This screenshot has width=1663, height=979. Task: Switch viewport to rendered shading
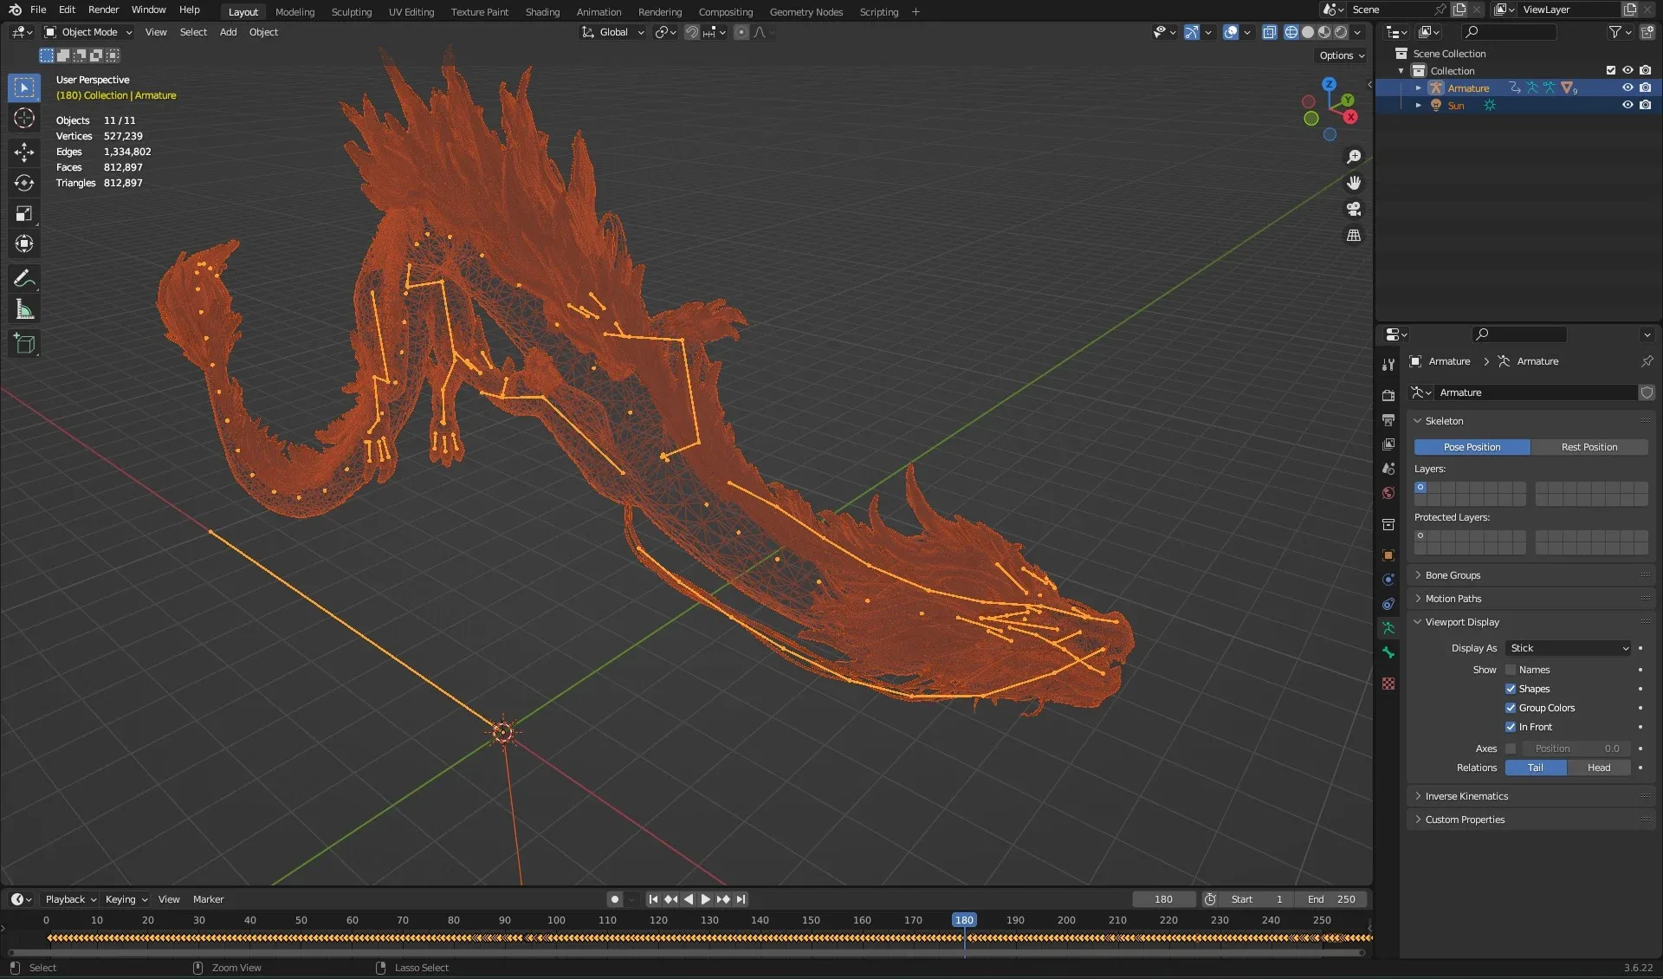point(1341,32)
